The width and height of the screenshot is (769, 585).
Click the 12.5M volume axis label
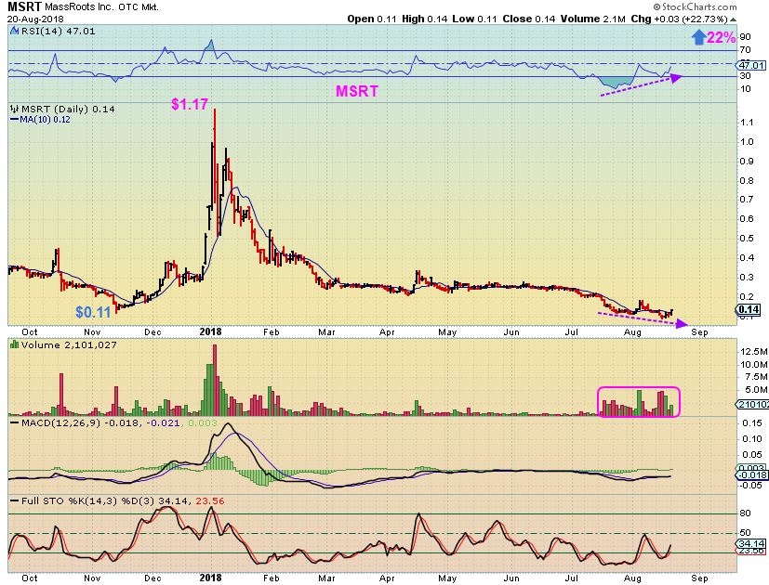click(x=754, y=352)
